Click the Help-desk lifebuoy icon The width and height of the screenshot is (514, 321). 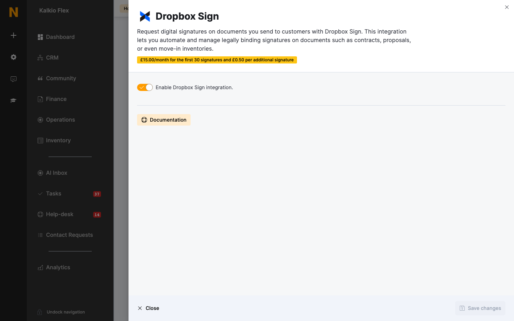point(40,214)
